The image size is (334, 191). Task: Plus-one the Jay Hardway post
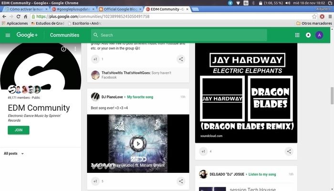click(x=203, y=151)
